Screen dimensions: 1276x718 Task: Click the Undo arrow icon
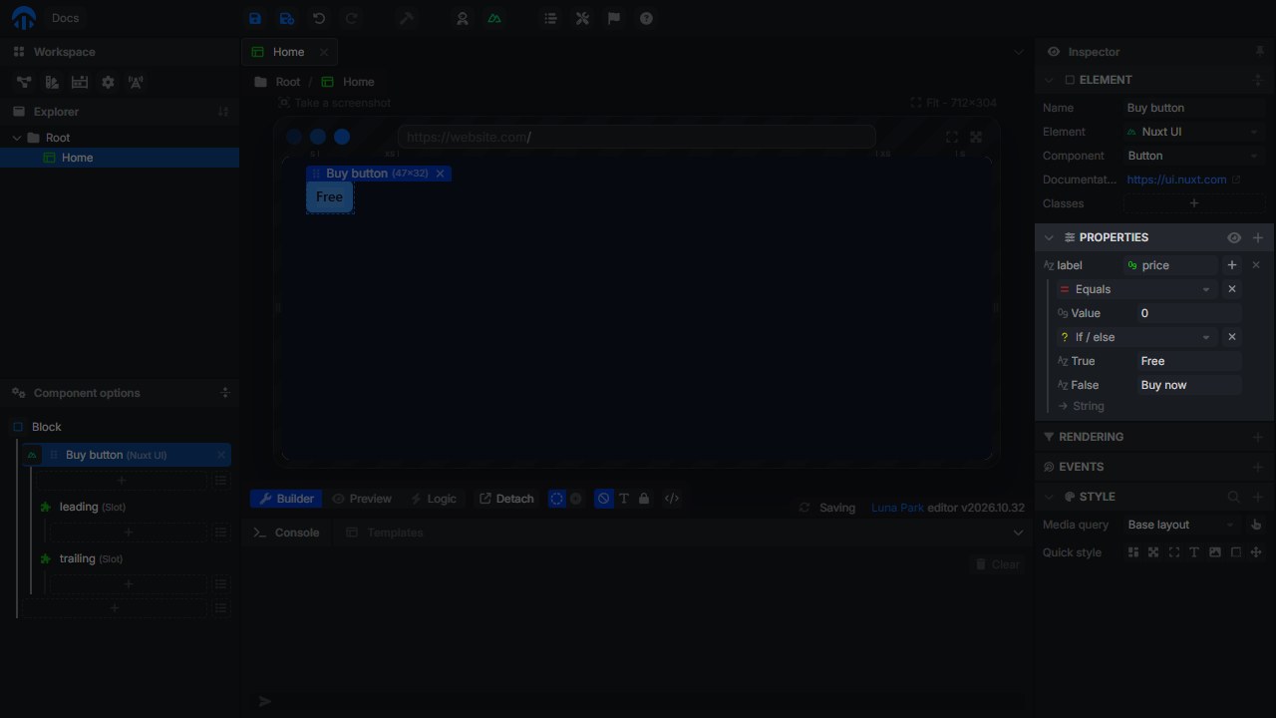point(319,18)
